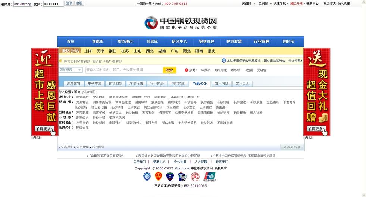Click hot keyword 螺纹钢
The height and width of the screenshot is (197, 366).
coord(235,70)
